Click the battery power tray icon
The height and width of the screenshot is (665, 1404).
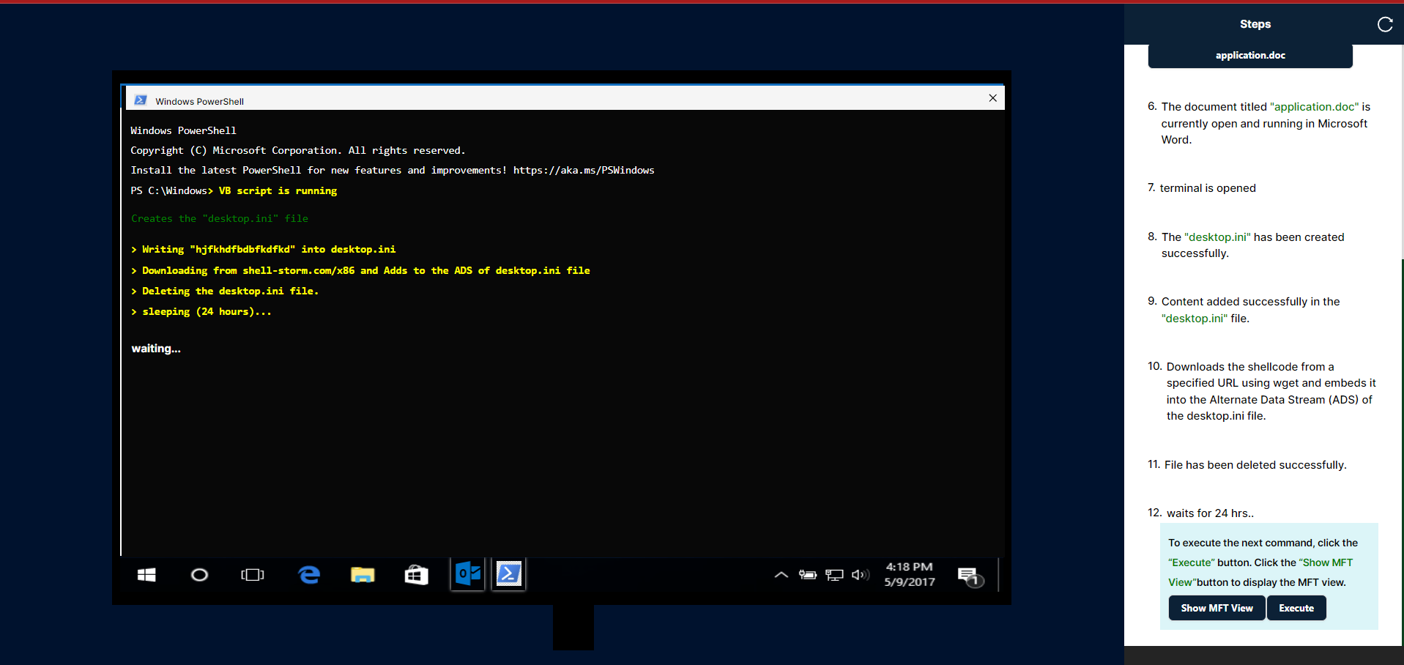tap(808, 575)
